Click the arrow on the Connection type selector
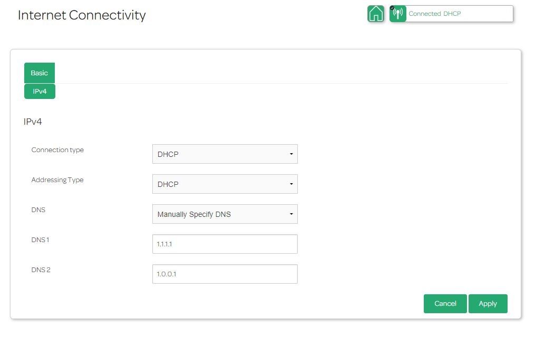545x339 pixels. point(291,154)
